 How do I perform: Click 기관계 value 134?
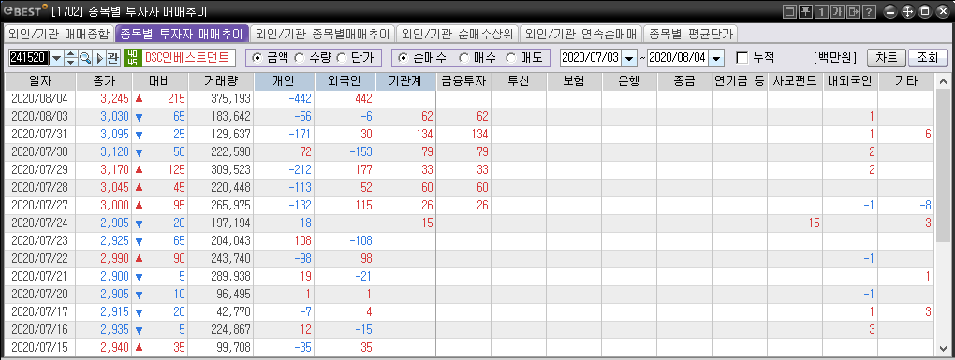pyautogui.click(x=424, y=135)
